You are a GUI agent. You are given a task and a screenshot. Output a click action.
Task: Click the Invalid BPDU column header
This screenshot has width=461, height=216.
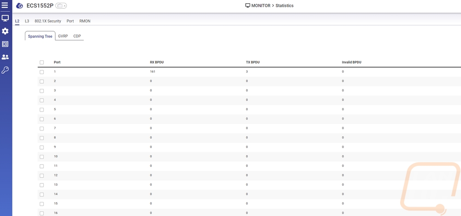pyautogui.click(x=351, y=62)
